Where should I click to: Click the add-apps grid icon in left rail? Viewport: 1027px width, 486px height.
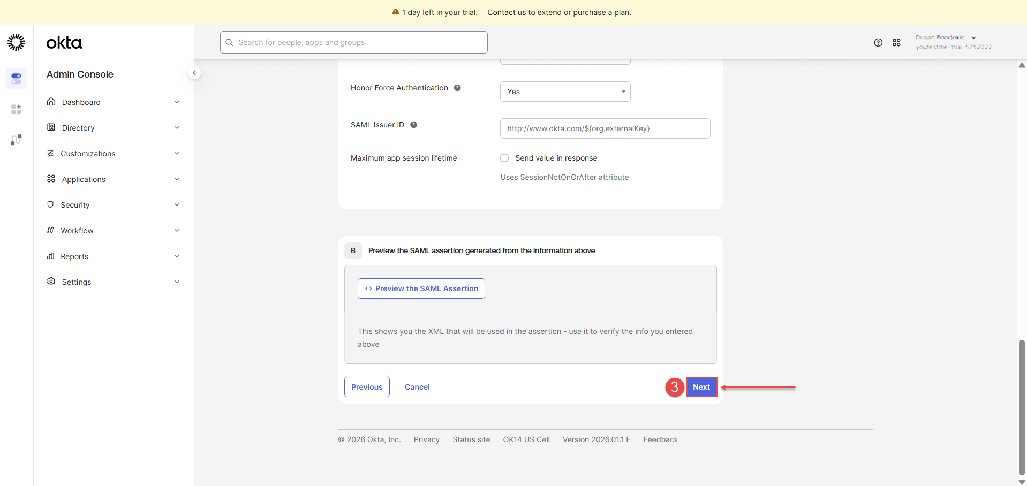(16, 109)
